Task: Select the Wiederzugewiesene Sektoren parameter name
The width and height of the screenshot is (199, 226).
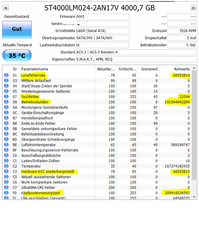Action: (x=46, y=91)
